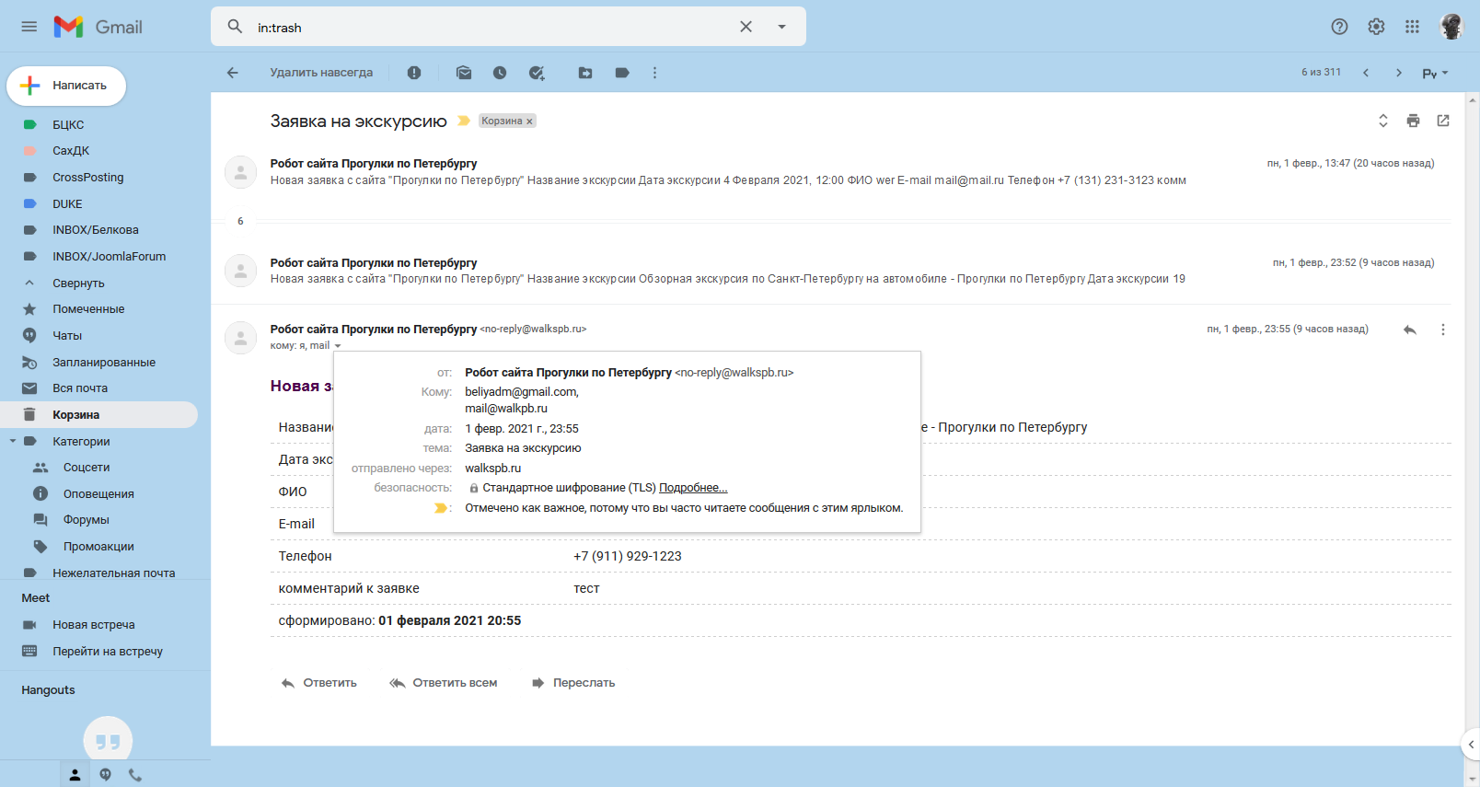Open the Hangouts conversations tab icon
1480x787 pixels.
(106, 775)
